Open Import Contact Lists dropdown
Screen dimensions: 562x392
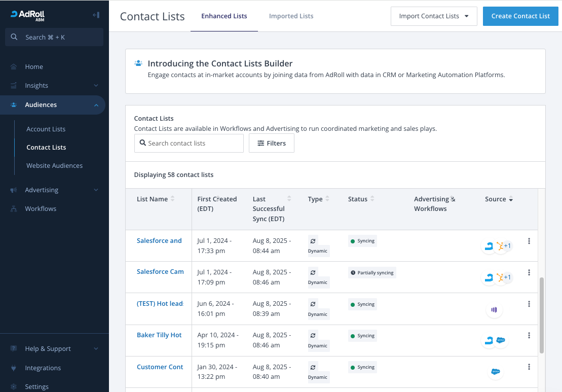(434, 16)
